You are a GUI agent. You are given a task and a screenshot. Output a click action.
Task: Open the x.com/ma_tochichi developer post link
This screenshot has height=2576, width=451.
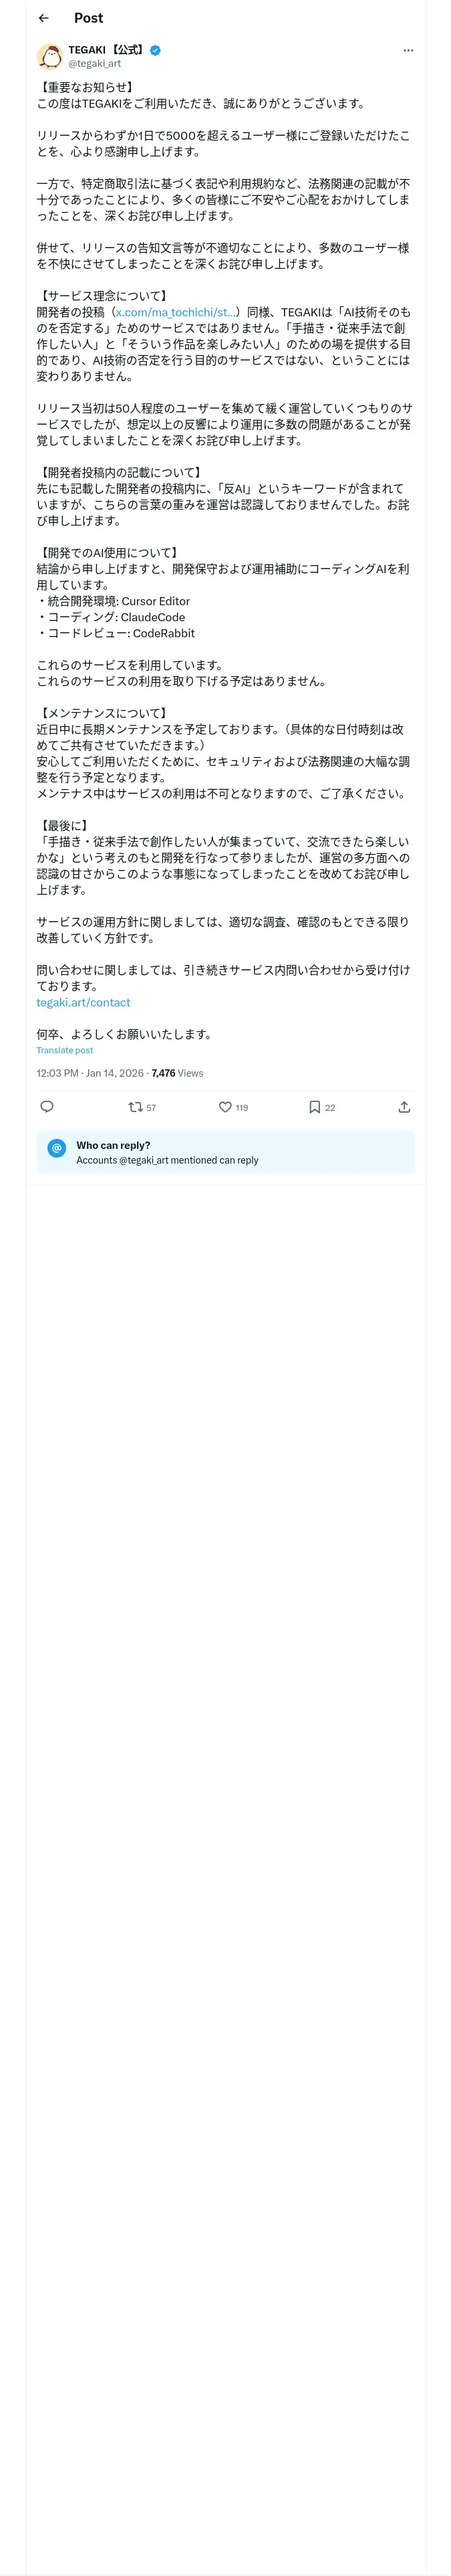(175, 312)
